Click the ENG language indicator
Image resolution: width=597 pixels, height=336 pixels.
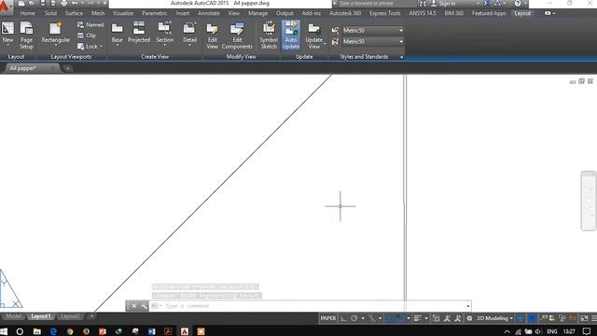(x=551, y=331)
